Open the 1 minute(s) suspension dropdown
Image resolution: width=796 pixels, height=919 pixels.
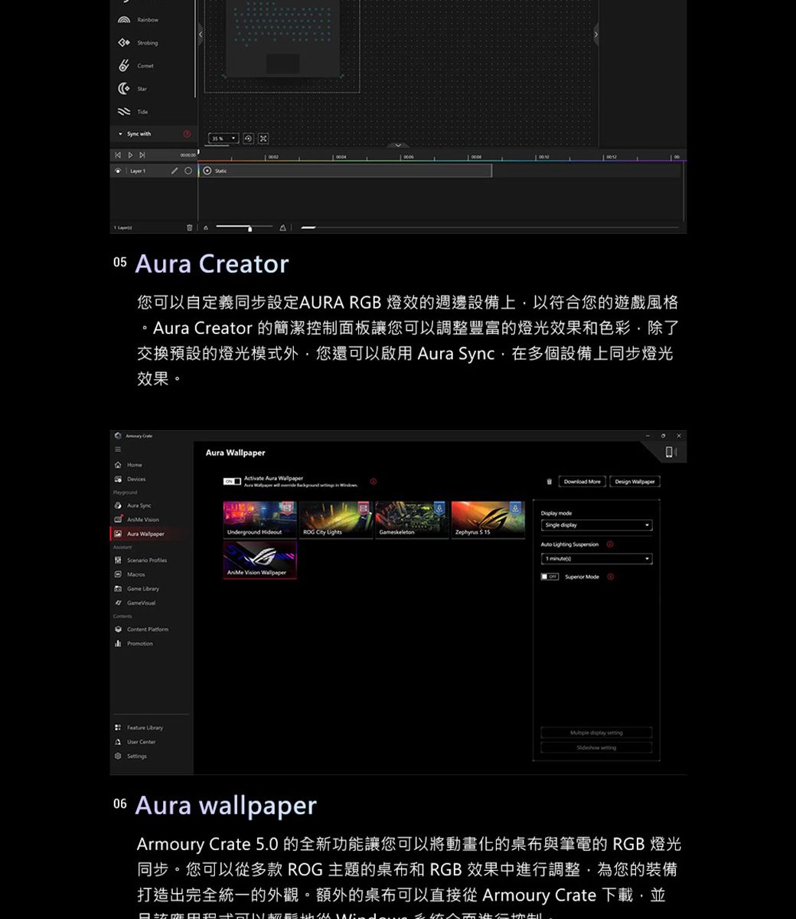(596, 559)
